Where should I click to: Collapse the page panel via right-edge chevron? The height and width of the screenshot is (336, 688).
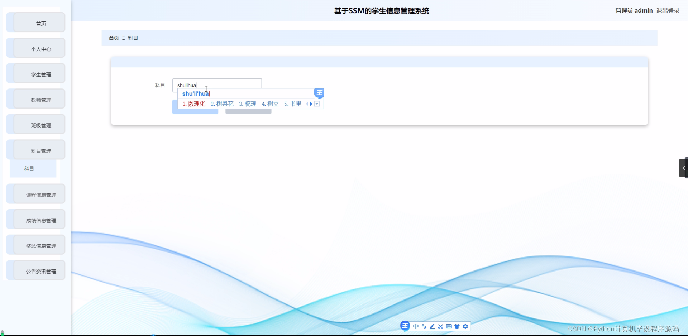click(x=684, y=167)
